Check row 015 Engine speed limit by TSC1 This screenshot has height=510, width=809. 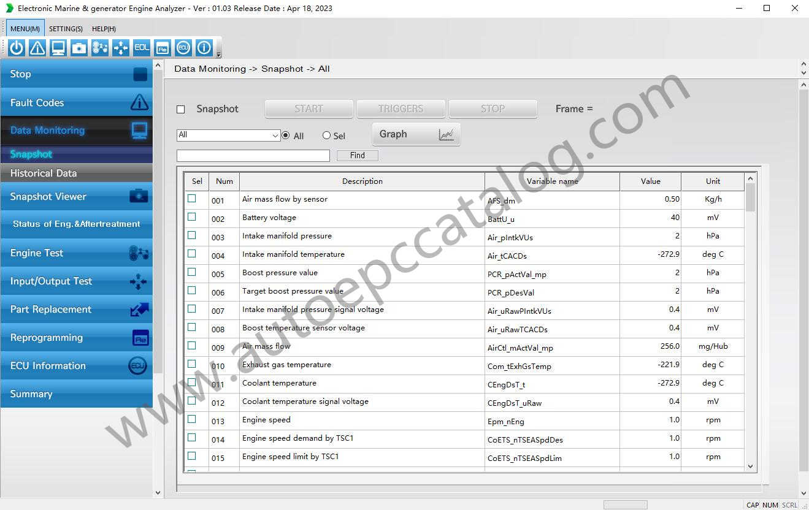pyautogui.click(x=192, y=456)
